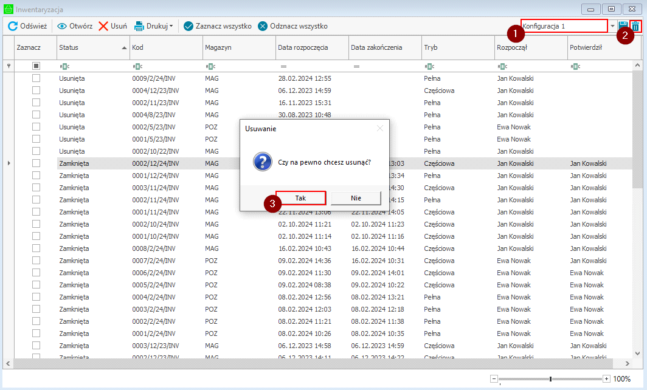Click the Drukuj printer button
Image resolution: width=647 pixels, height=390 pixels.
pyautogui.click(x=151, y=26)
